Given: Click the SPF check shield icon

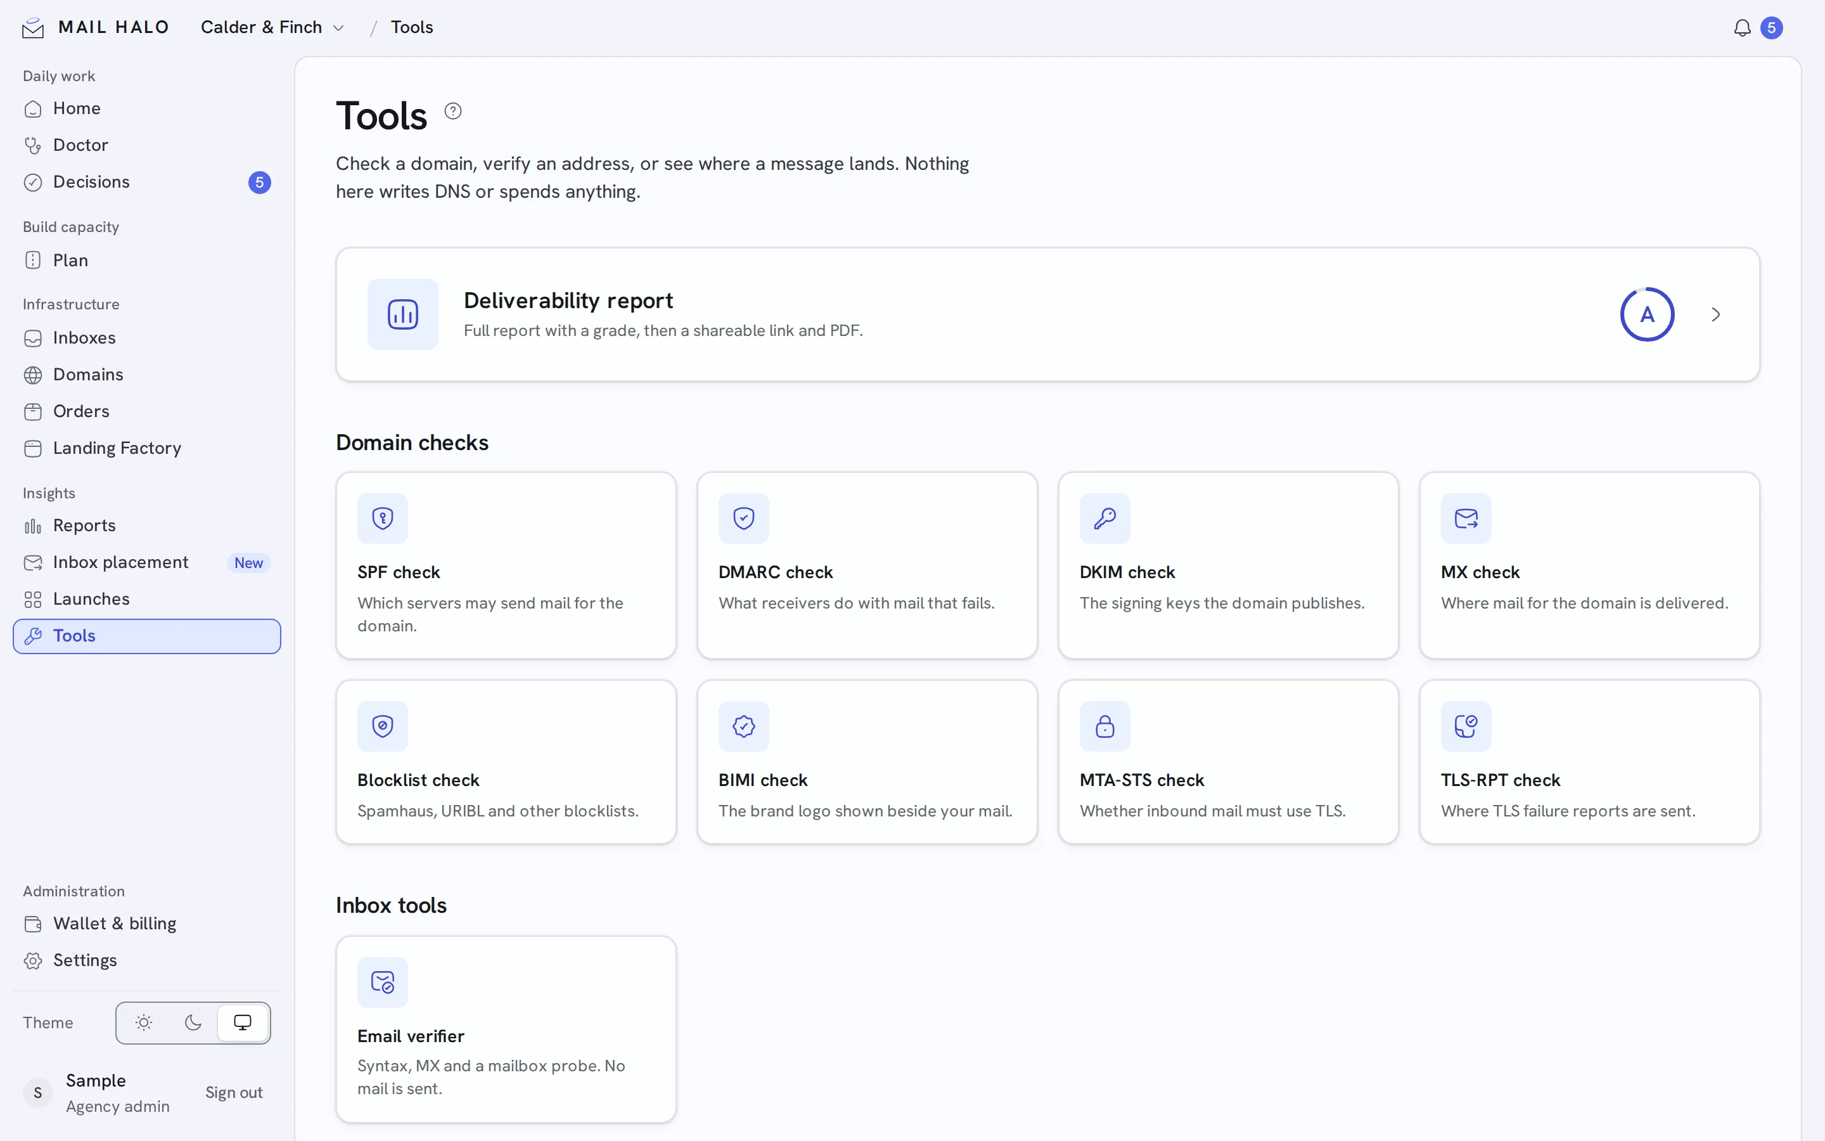Looking at the screenshot, I should [x=382, y=519].
